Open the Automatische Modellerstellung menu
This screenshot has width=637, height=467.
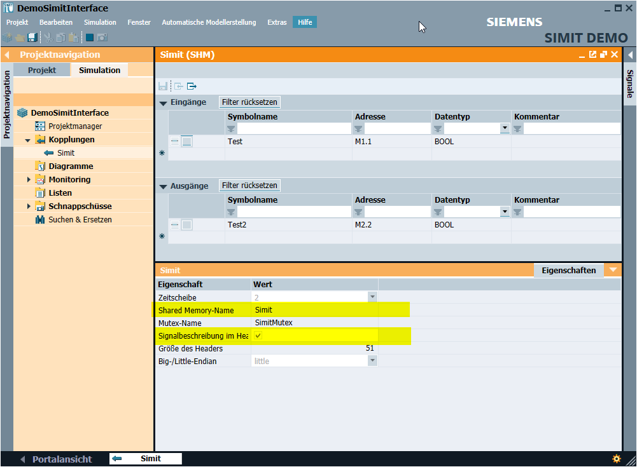tap(209, 22)
